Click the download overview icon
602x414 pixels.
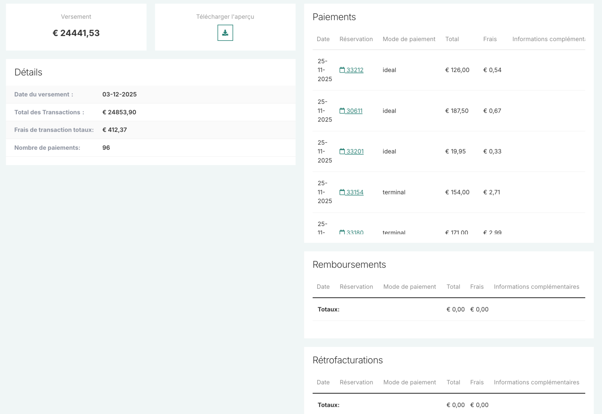click(225, 33)
